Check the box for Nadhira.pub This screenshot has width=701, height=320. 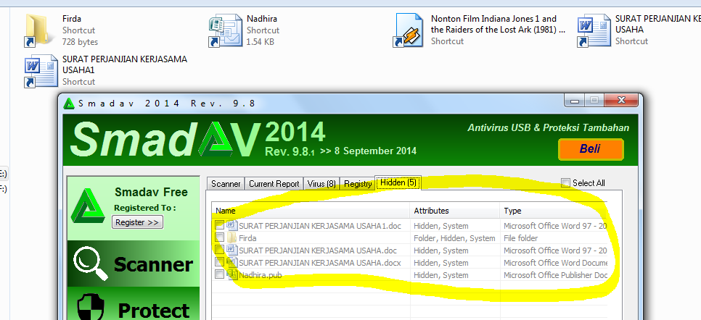pyautogui.click(x=219, y=274)
